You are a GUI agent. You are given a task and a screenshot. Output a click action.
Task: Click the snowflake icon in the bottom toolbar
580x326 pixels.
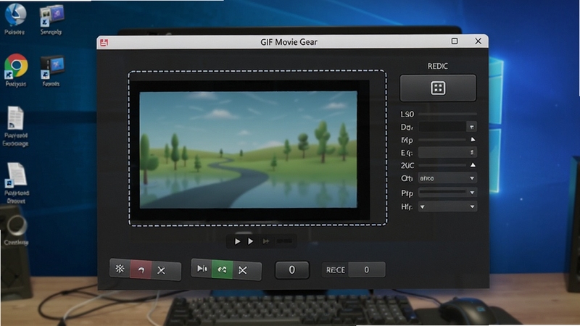(x=120, y=269)
